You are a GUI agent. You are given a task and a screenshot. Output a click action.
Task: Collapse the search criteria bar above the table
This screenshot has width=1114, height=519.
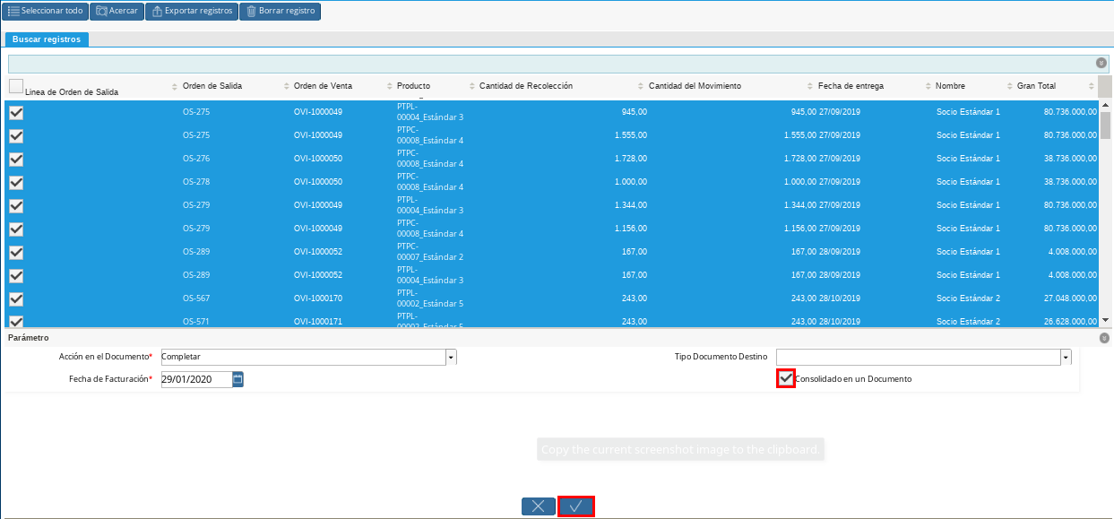(1101, 63)
